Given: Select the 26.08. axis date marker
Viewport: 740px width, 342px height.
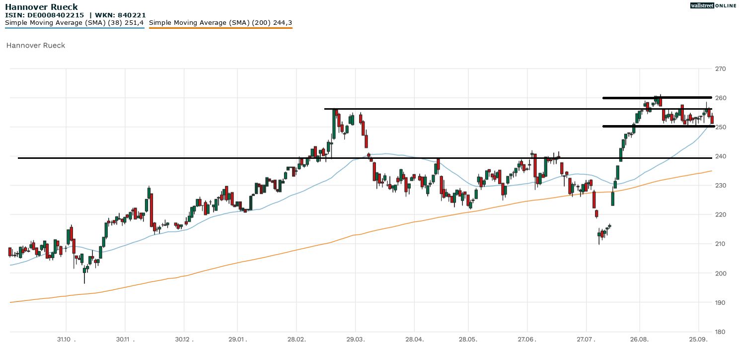Looking at the screenshot, I should [x=640, y=340].
